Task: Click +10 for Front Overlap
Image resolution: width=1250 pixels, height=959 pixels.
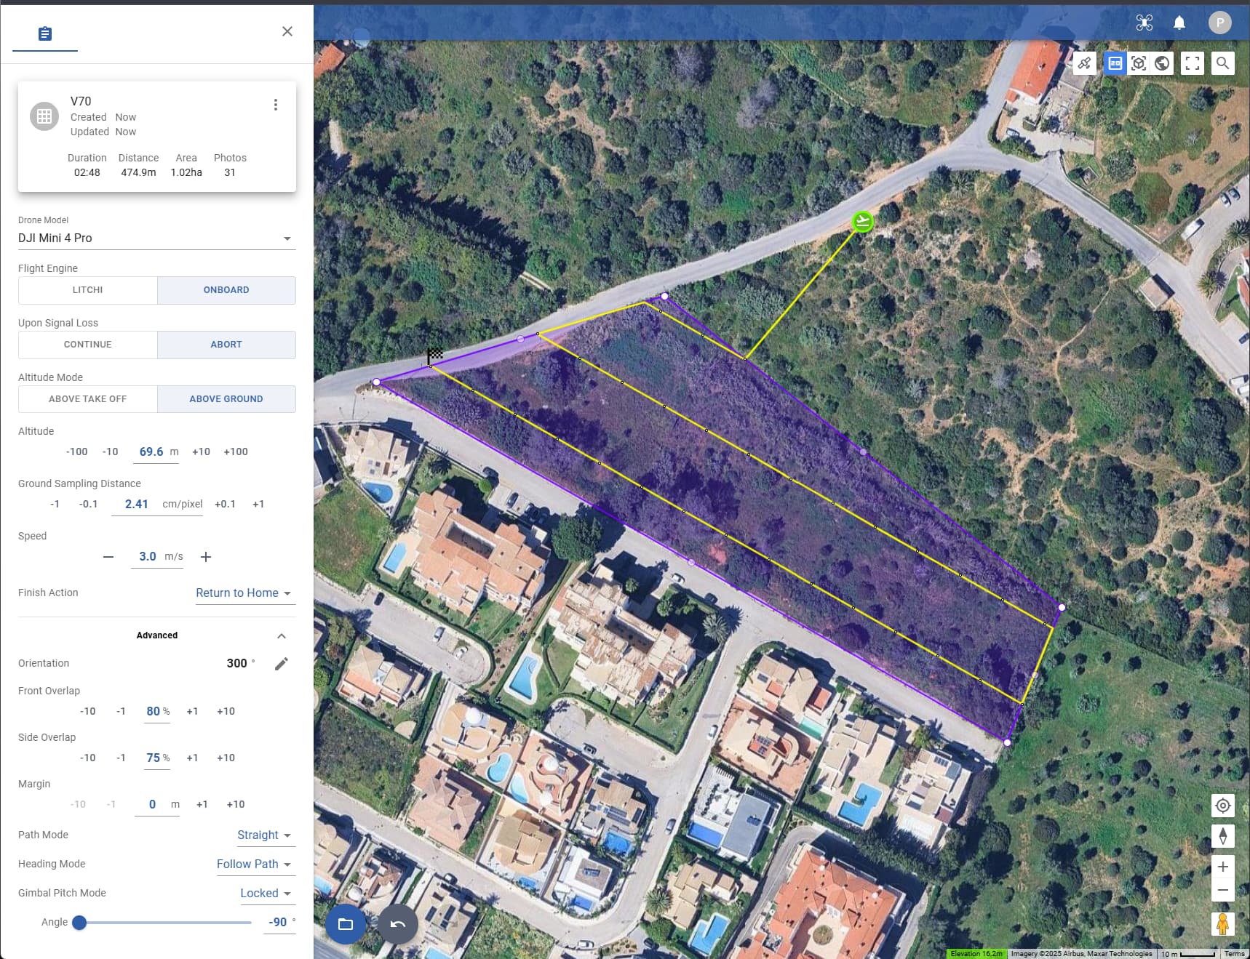Action: click(x=226, y=711)
